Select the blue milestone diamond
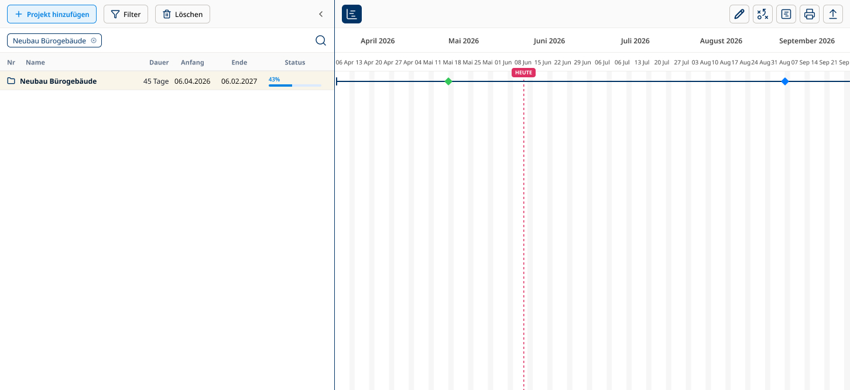 click(785, 81)
